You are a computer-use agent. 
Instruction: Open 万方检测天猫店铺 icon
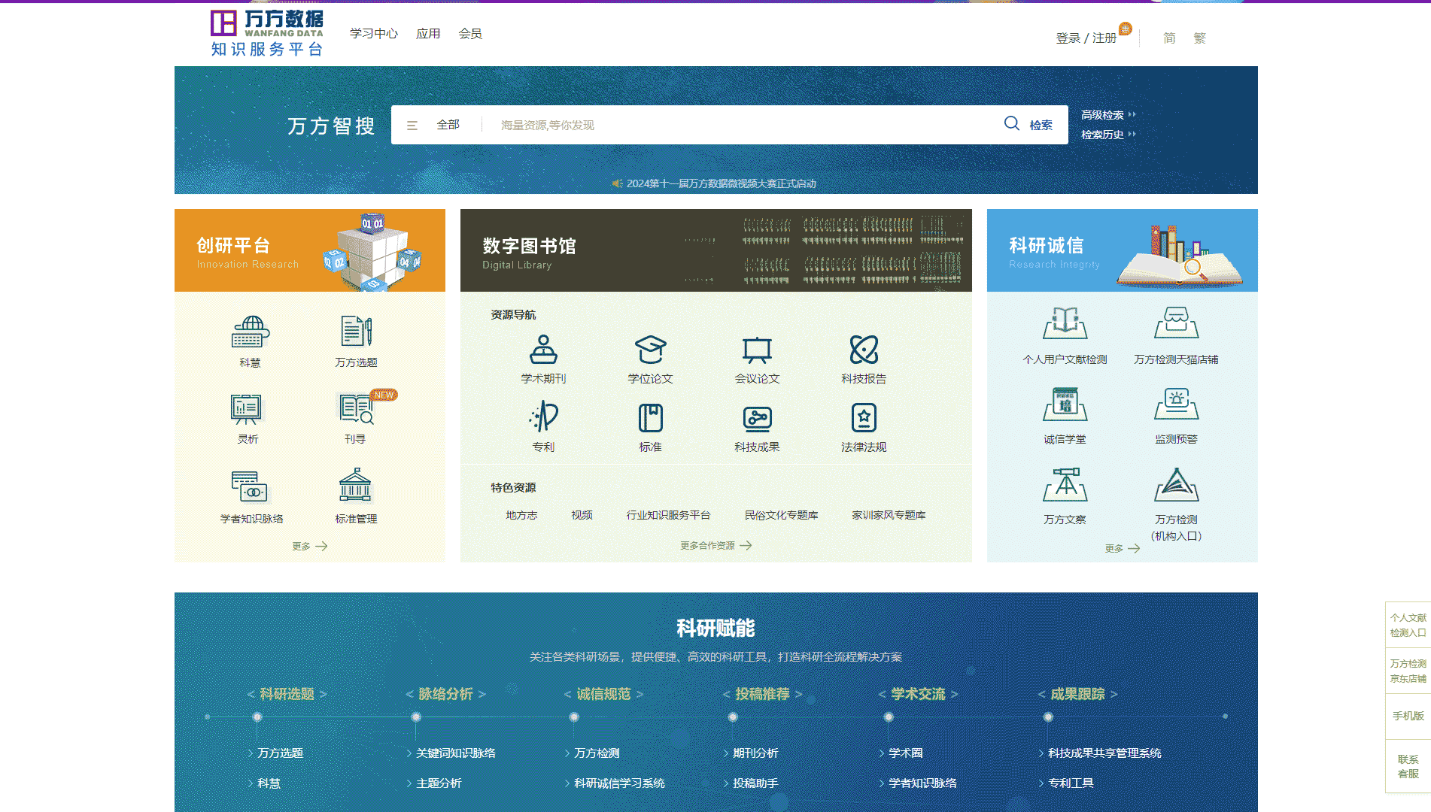pyautogui.click(x=1176, y=323)
